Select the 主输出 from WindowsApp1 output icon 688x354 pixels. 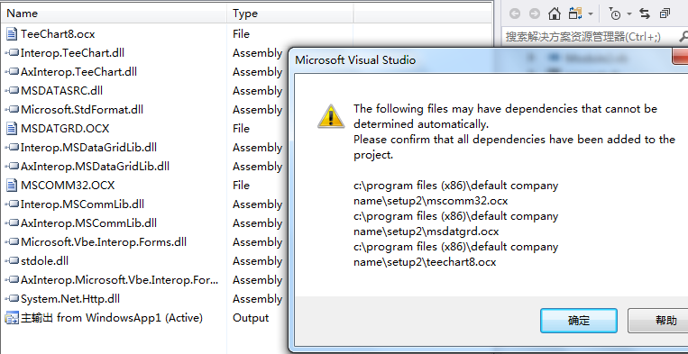coord(12,318)
